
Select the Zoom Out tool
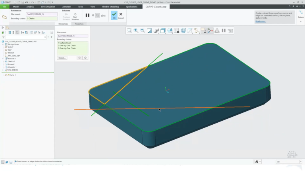[143, 30]
